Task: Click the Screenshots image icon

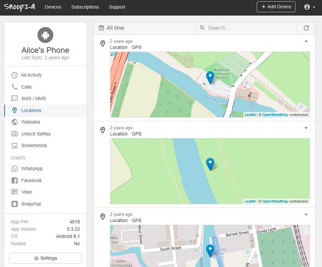Action: tap(14, 146)
